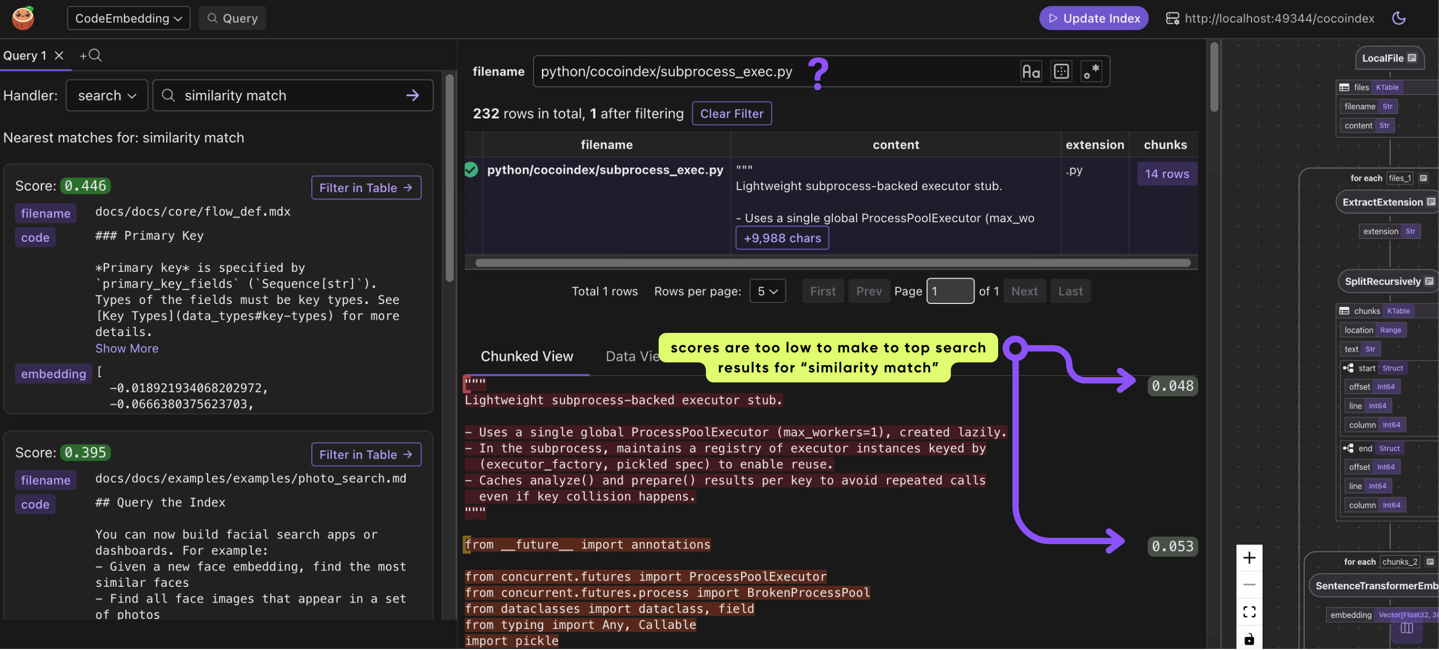This screenshot has height=650, width=1439.
Task: Click score badge 0.446
Action: coord(85,185)
